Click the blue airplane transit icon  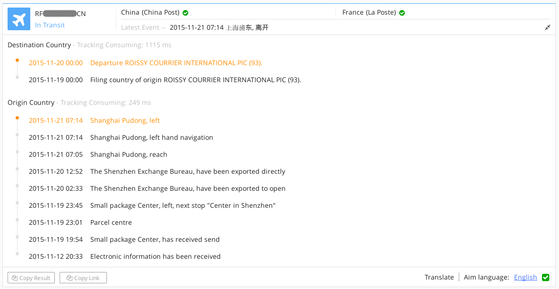pos(19,19)
